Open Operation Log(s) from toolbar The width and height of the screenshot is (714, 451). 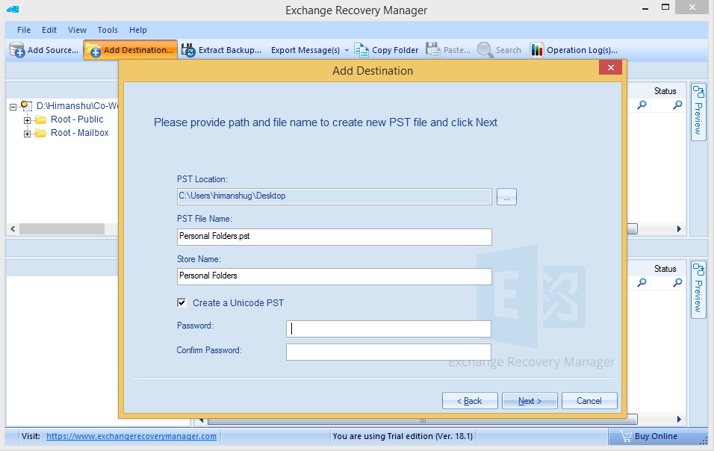[574, 50]
